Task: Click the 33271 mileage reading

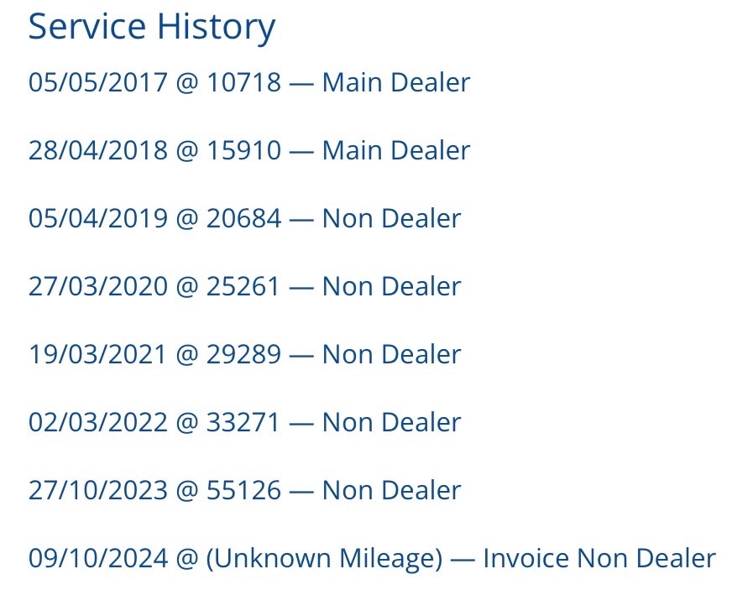Action: point(243,423)
